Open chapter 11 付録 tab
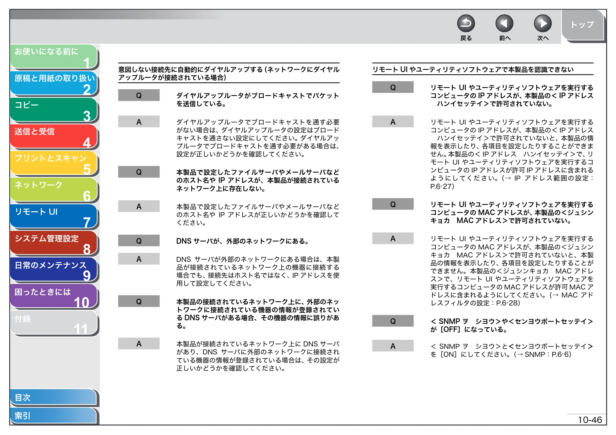 click(54, 323)
